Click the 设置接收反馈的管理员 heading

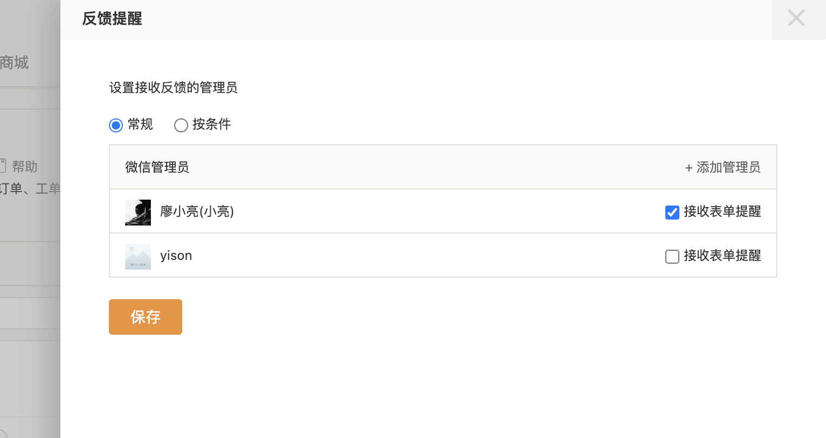pos(173,88)
